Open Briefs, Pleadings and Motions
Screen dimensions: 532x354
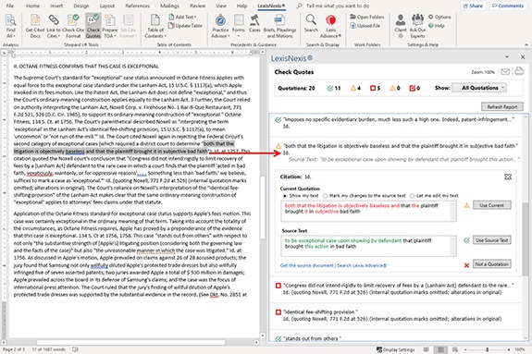tap(279, 27)
